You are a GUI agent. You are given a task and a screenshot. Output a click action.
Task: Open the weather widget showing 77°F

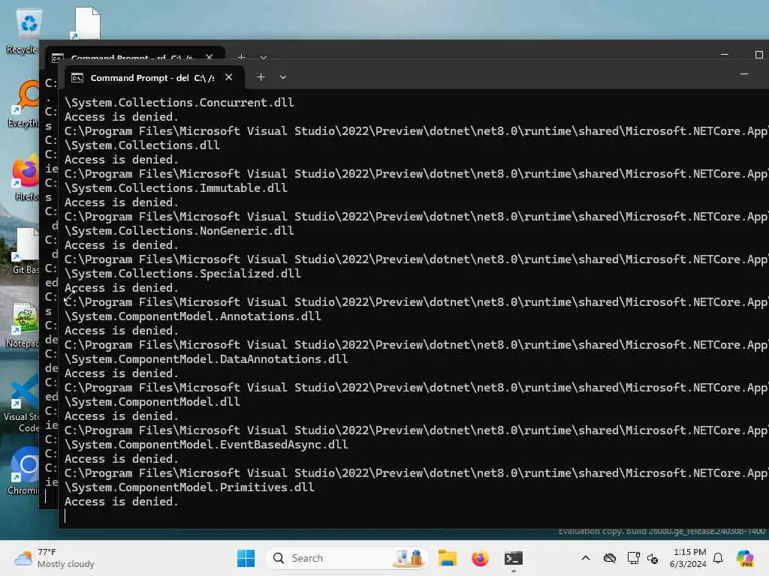[x=54, y=558]
